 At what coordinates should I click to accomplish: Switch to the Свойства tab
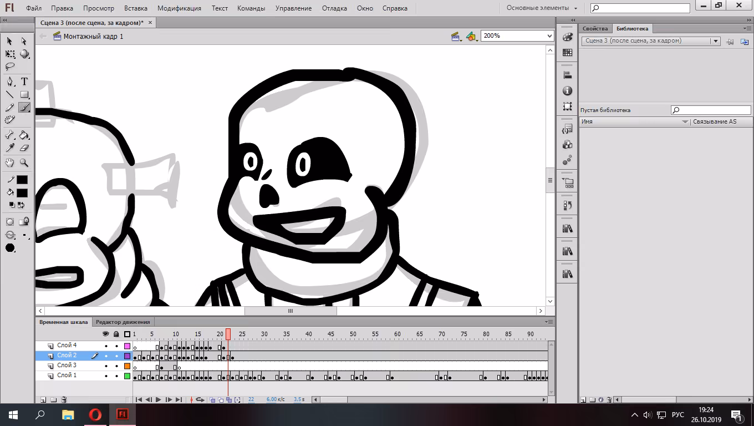point(595,28)
